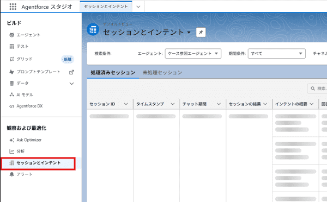Expand the データ section chevron
The width and height of the screenshot is (327, 202).
coord(71,84)
